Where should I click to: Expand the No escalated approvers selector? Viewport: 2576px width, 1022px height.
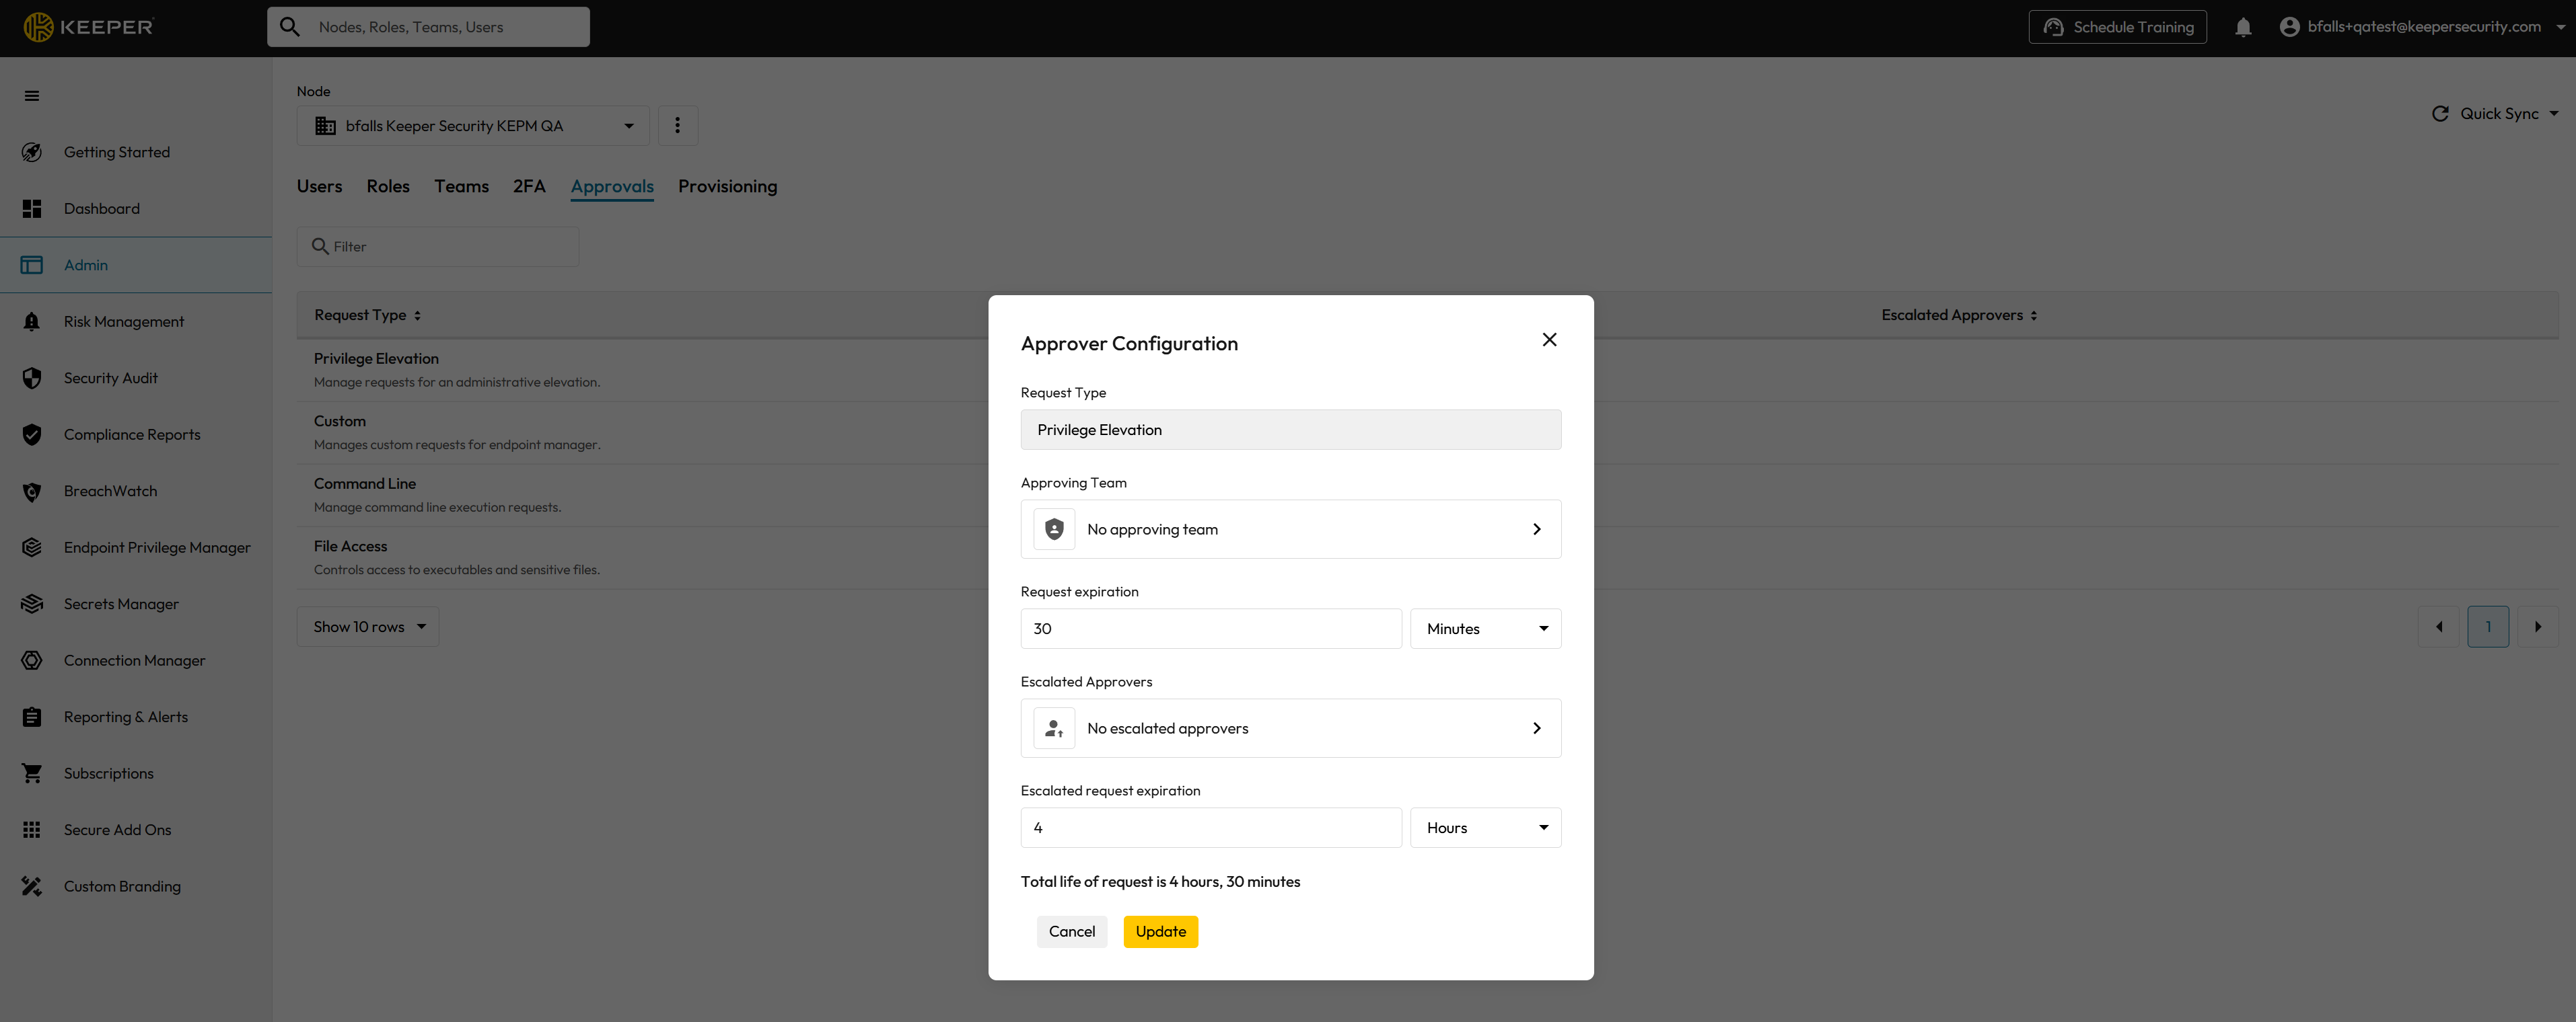coord(1290,728)
